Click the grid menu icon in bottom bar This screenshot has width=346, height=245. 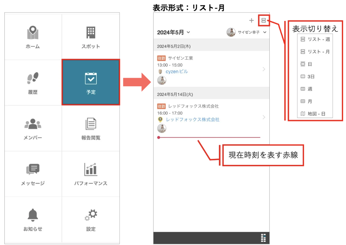263,238
